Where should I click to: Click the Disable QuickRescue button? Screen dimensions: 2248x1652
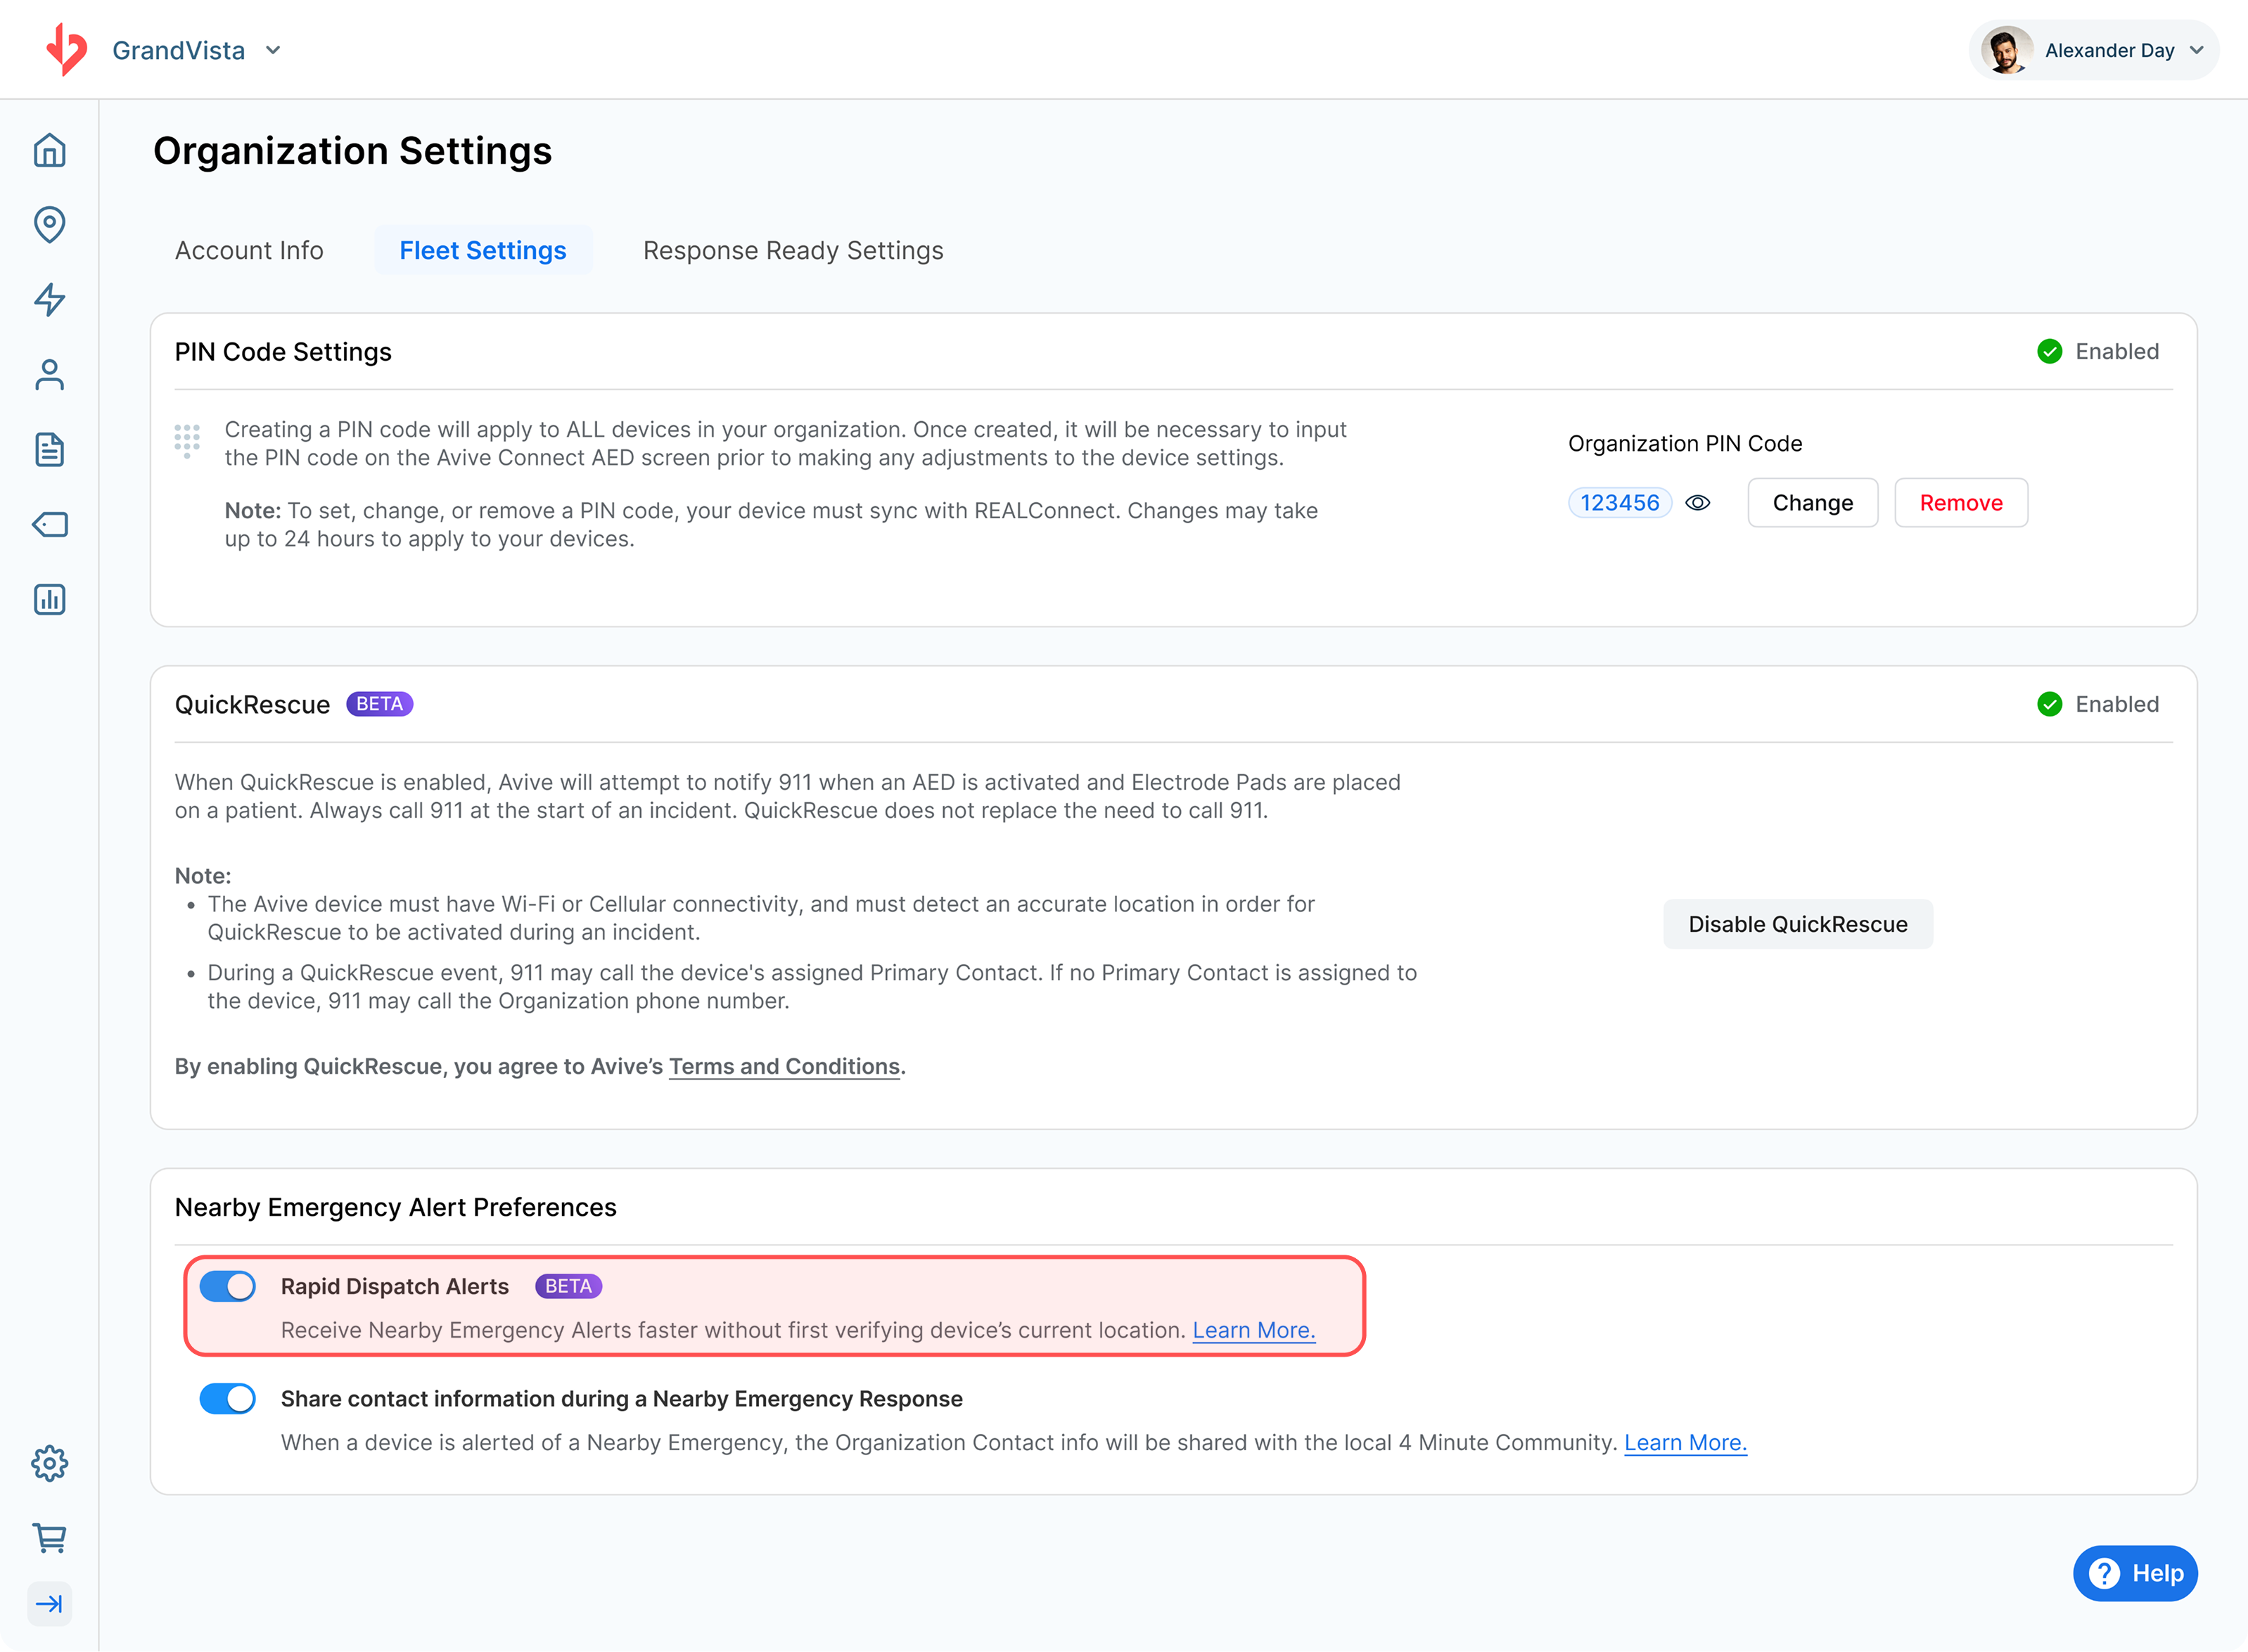1797,924
